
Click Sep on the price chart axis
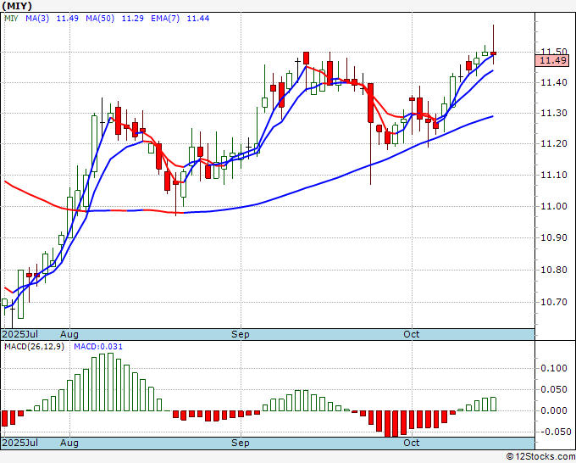[241, 334]
